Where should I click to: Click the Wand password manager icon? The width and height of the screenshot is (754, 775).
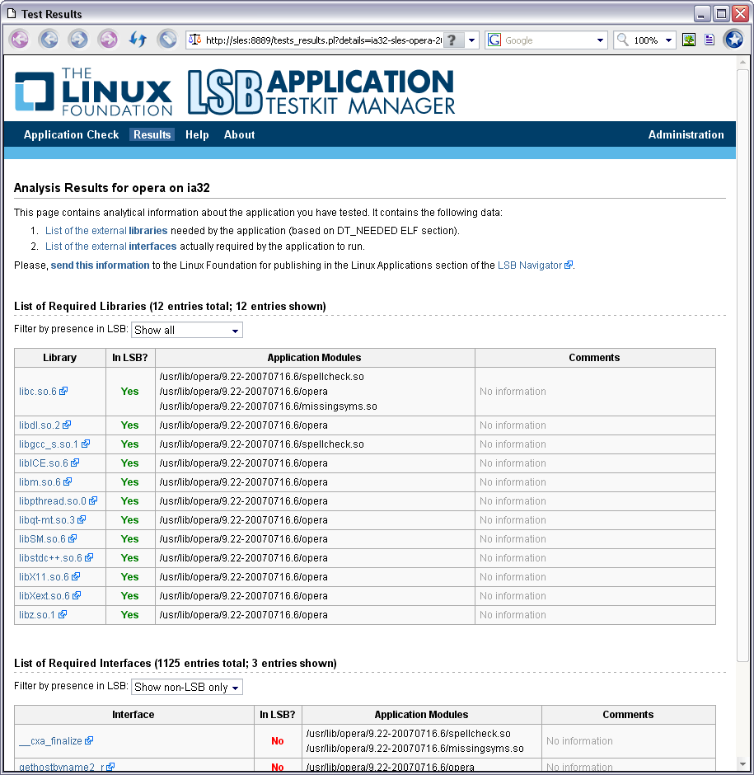point(167,40)
